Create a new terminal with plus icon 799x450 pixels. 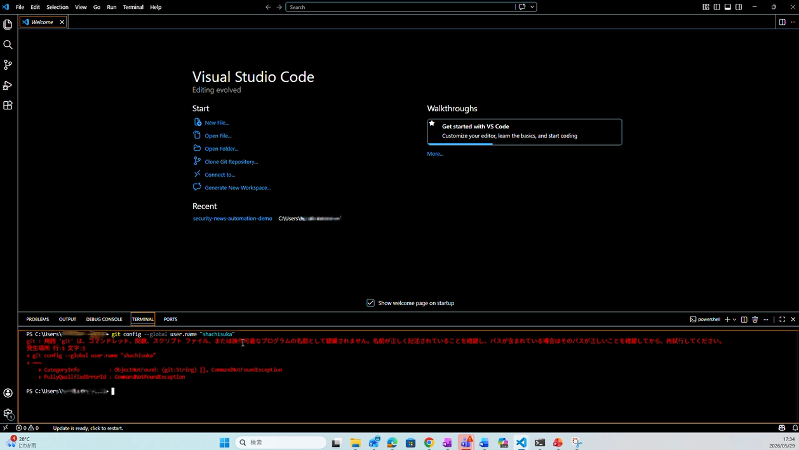point(727,319)
